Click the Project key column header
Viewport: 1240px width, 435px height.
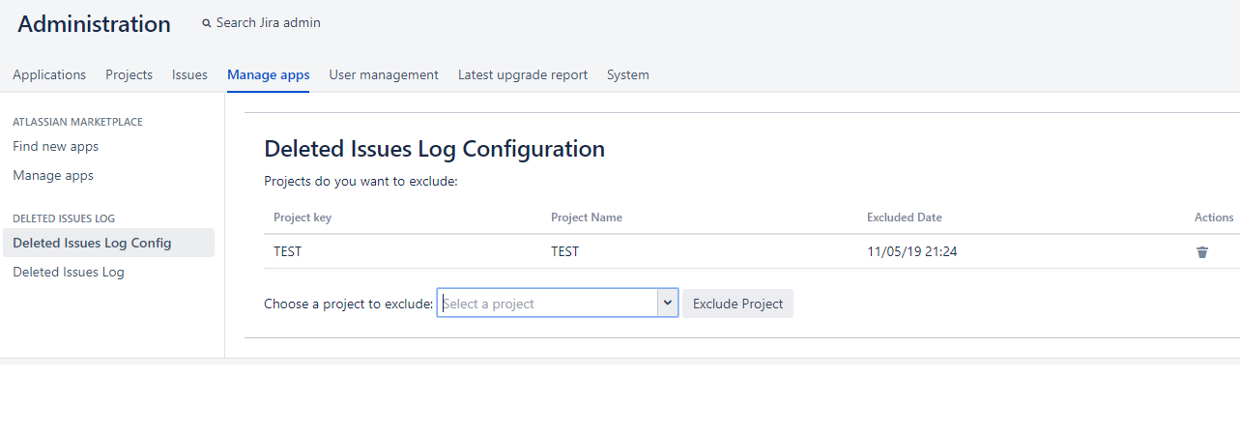click(x=303, y=217)
